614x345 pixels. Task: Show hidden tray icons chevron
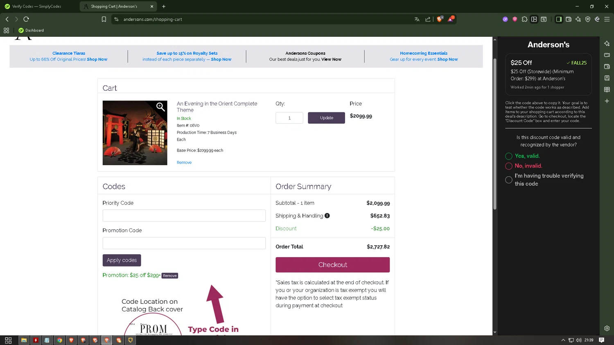(x=563, y=340)
